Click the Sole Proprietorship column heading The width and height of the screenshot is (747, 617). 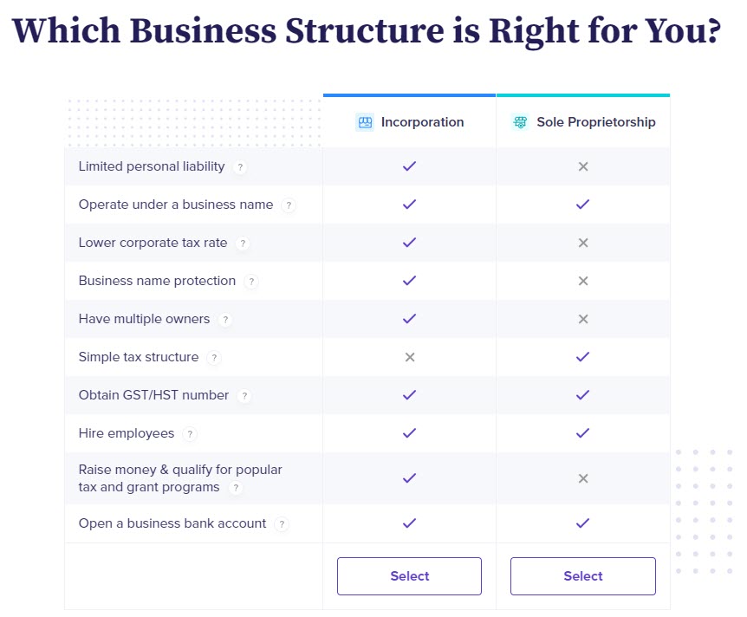(595, 122)
